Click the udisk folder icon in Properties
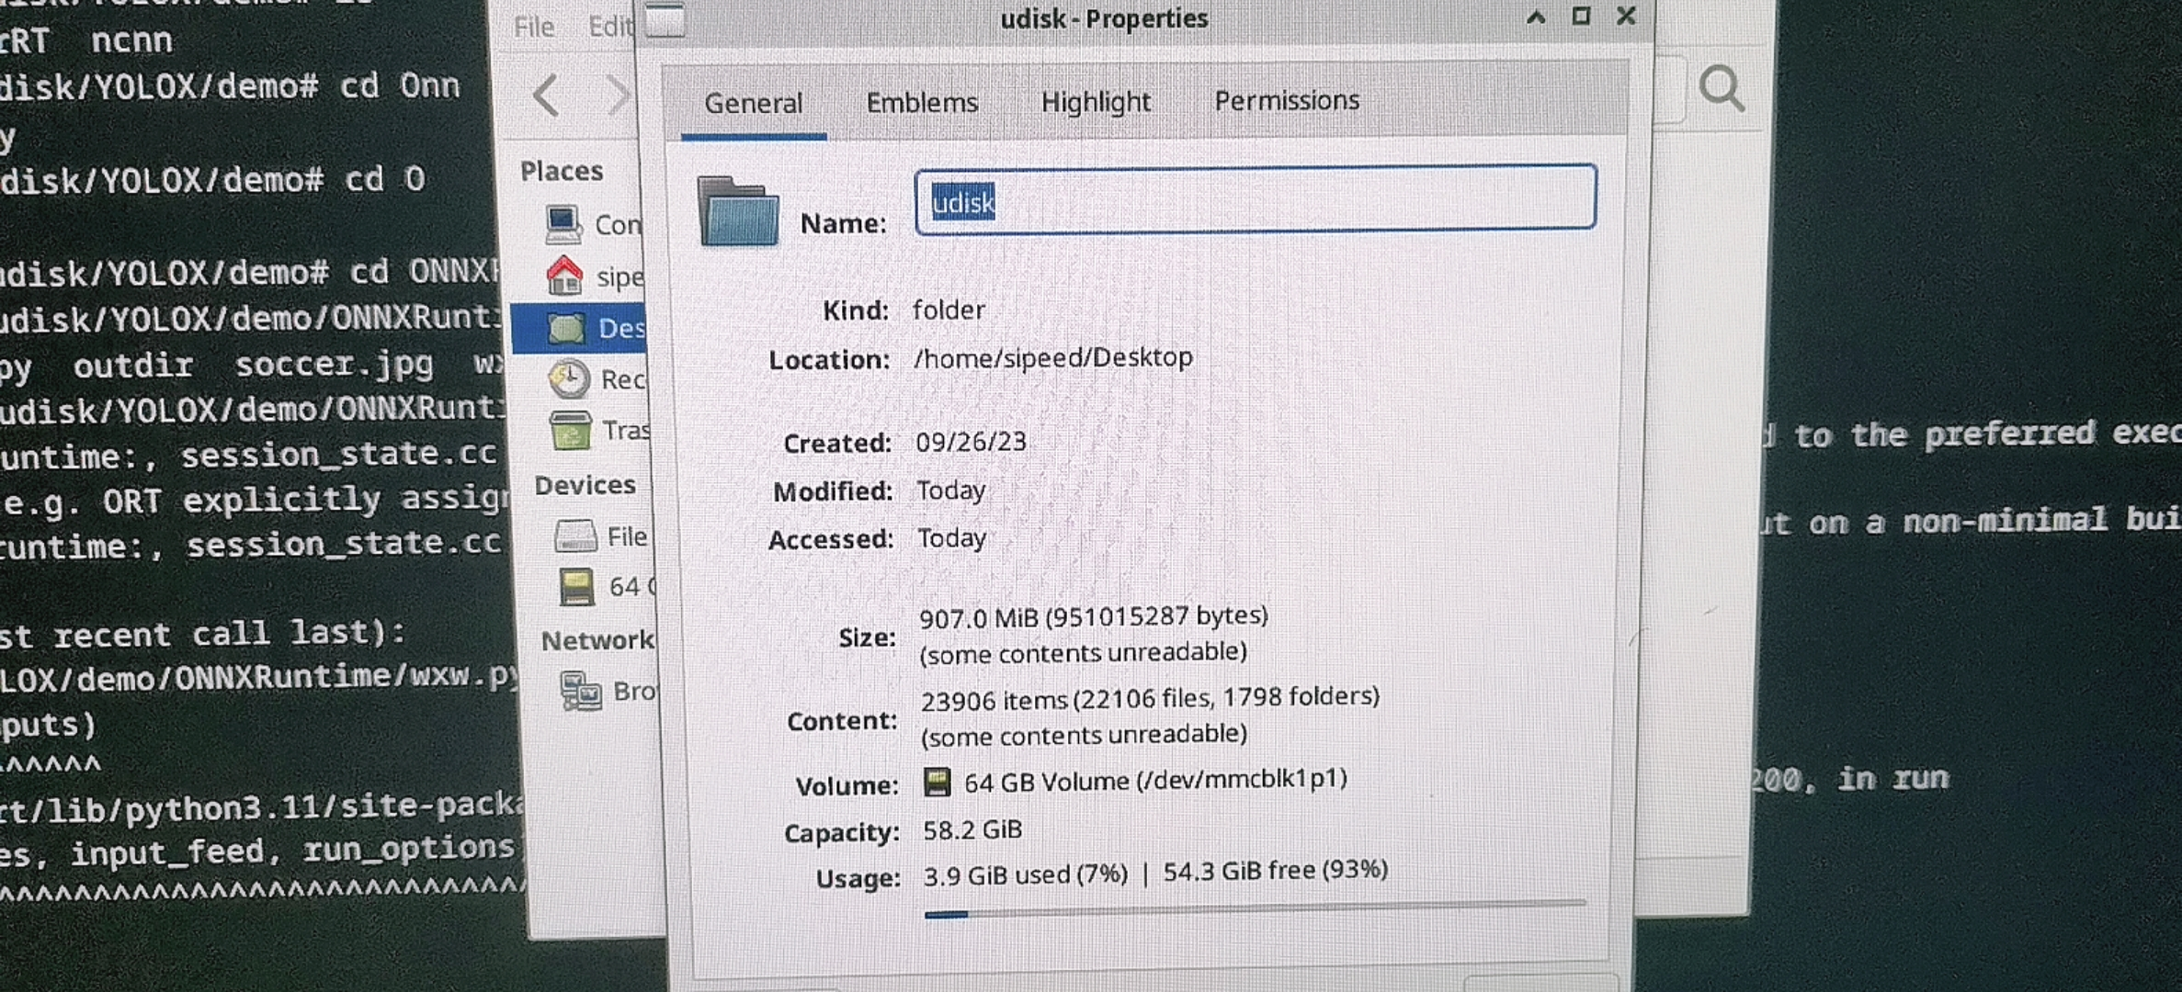This screenshot has height=992, width=2182. click(738, 211)
